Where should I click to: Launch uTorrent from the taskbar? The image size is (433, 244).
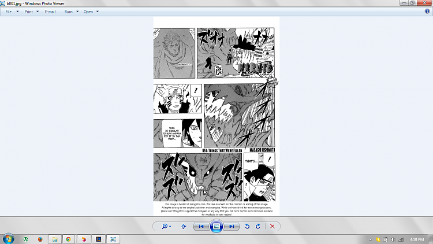pyautogui.click(x=25, y=239)
